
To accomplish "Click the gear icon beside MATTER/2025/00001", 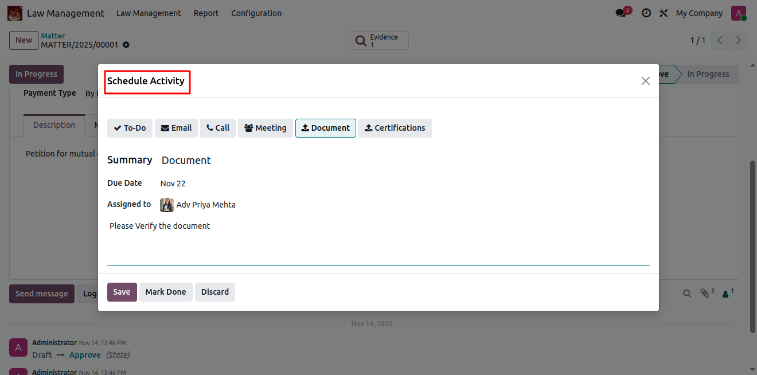I will click(x=126, y=45).
